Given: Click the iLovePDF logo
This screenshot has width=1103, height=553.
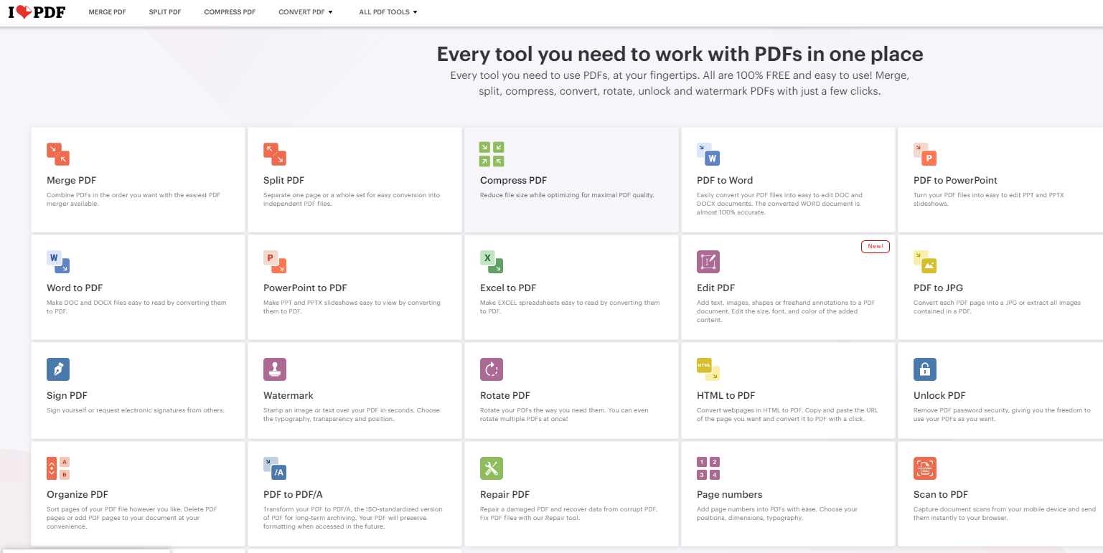Looking at the screenshot, I should (36, 11).
